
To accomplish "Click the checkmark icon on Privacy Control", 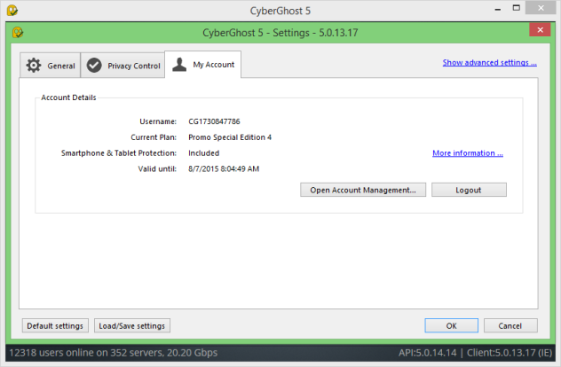I will coord(94,66).
